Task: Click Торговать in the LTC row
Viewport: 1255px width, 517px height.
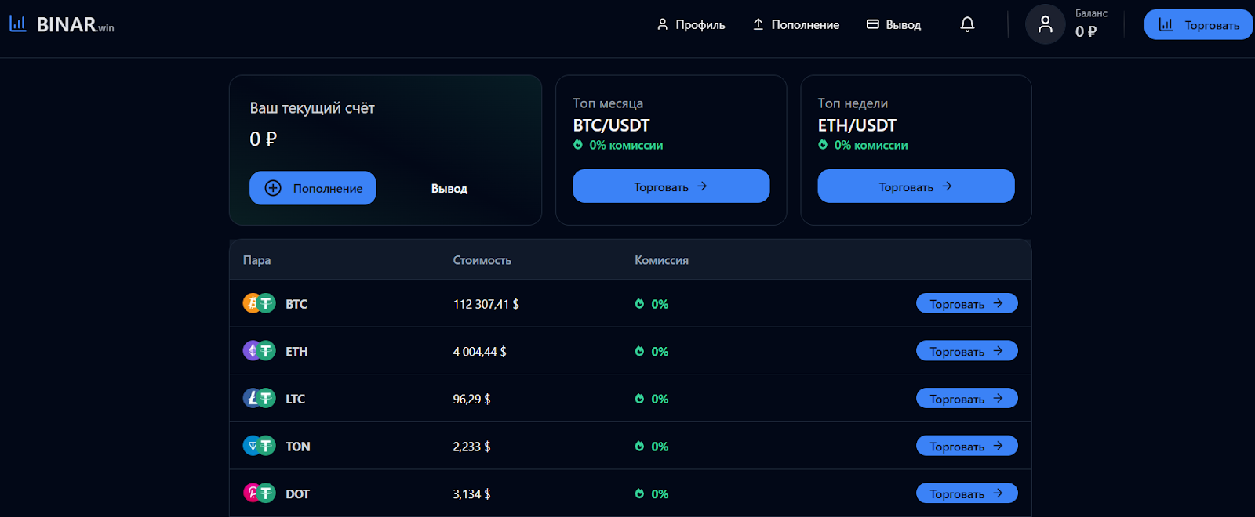Action: 966,399
